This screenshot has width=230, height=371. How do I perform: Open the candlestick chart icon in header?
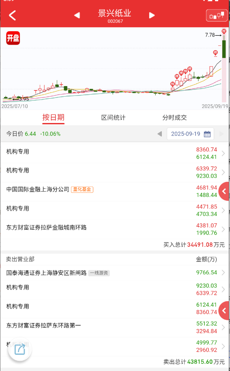(217, 15)
